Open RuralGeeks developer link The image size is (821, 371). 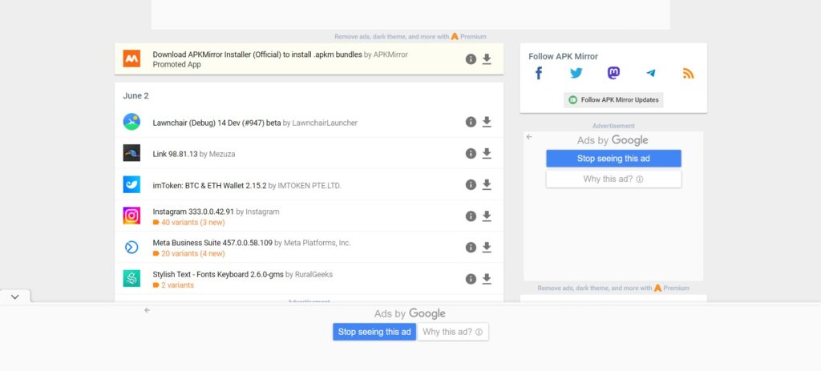coord(313,274)
